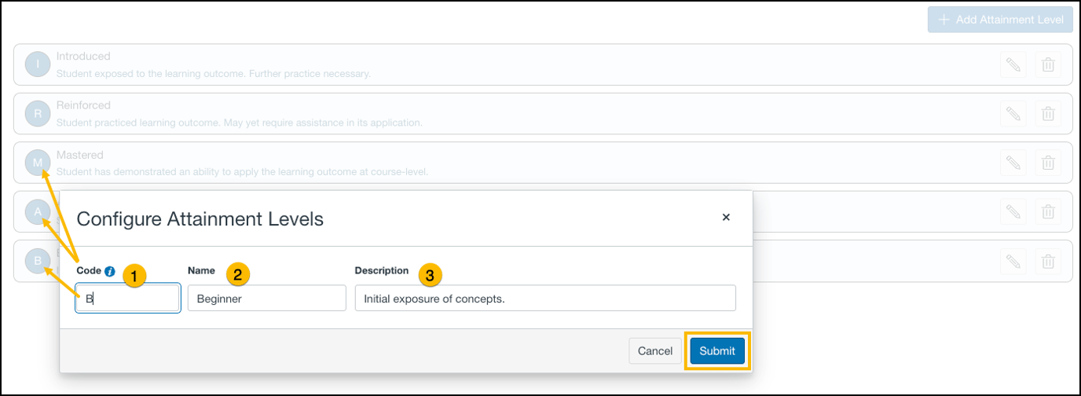
Task: Select the Introduced level I badge
Action: click(x=38, y=65)
